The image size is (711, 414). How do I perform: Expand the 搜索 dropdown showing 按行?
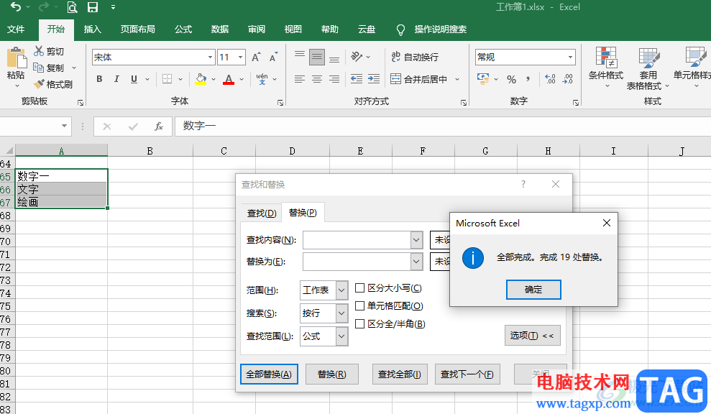(x=324, y=313)
